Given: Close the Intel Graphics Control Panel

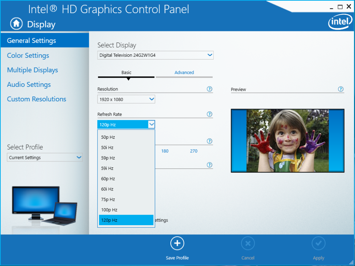Looking at the screenshot, I should click(349, 7).
